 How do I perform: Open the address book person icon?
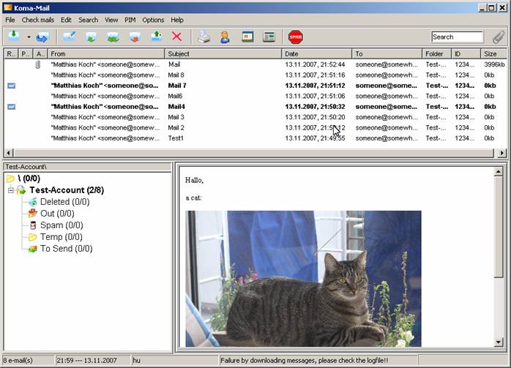point(225,37)
